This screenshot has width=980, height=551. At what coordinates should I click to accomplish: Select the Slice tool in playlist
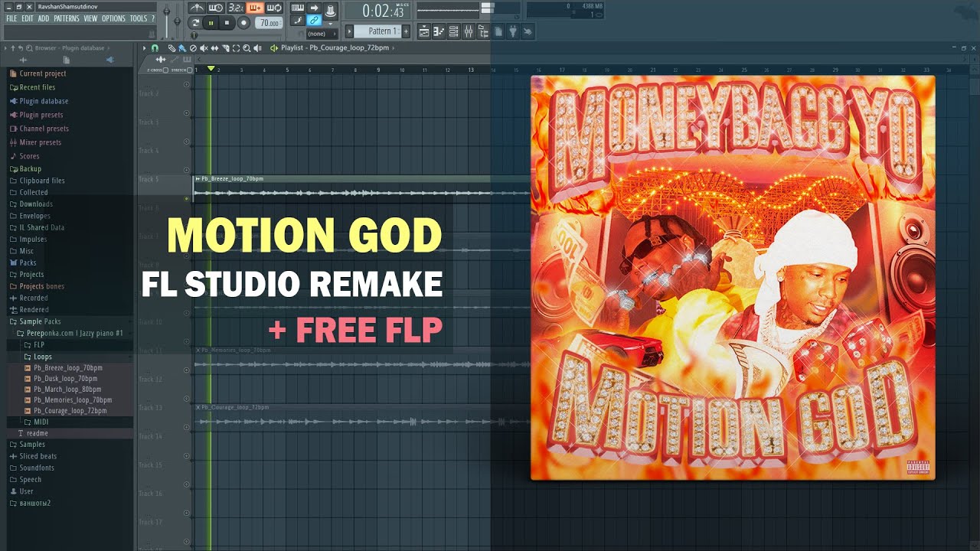225,48
